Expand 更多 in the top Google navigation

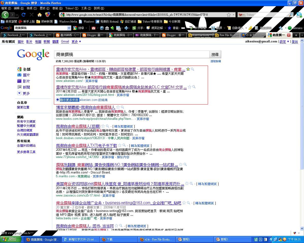[x=76, y=41]
